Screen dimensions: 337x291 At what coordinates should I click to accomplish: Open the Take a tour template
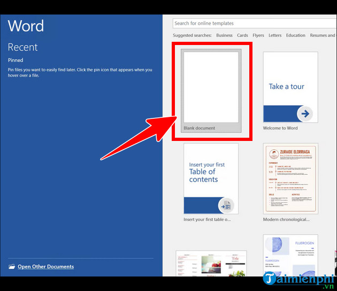click(x=290, y=87)
